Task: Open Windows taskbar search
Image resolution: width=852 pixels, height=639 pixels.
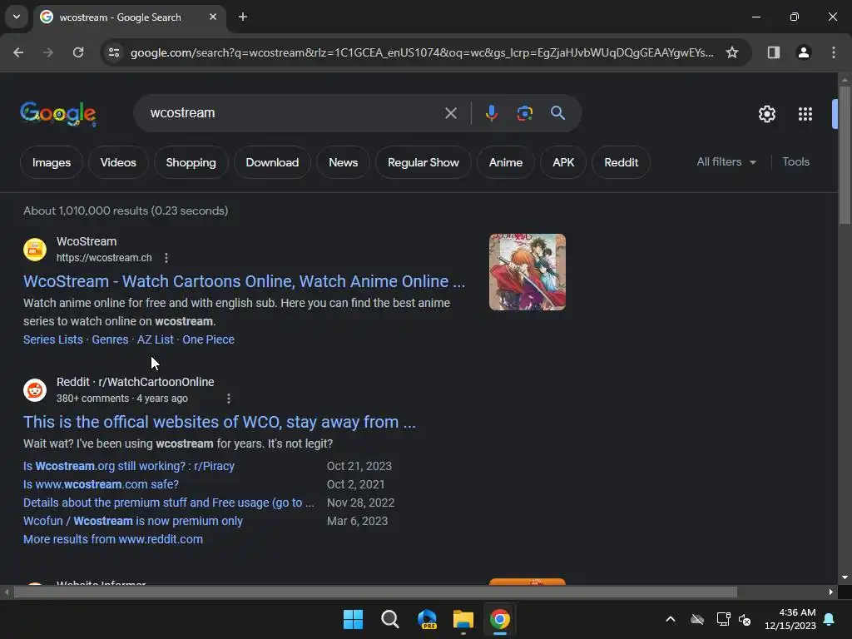Action: pyautogui.click(x=389, y=619)
